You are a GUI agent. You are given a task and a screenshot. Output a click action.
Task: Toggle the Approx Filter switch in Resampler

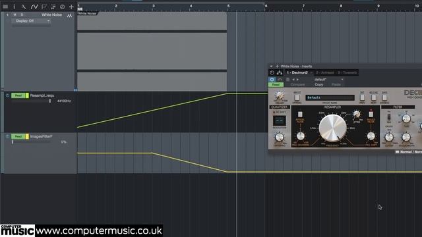300,114
